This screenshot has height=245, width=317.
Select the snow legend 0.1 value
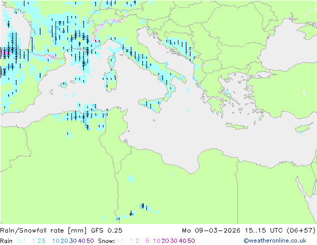(x=119, y=241)
